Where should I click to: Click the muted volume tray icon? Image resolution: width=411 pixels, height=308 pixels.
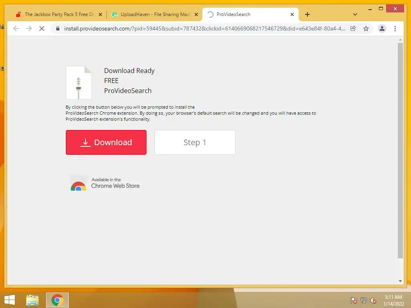tap(373, 300)
